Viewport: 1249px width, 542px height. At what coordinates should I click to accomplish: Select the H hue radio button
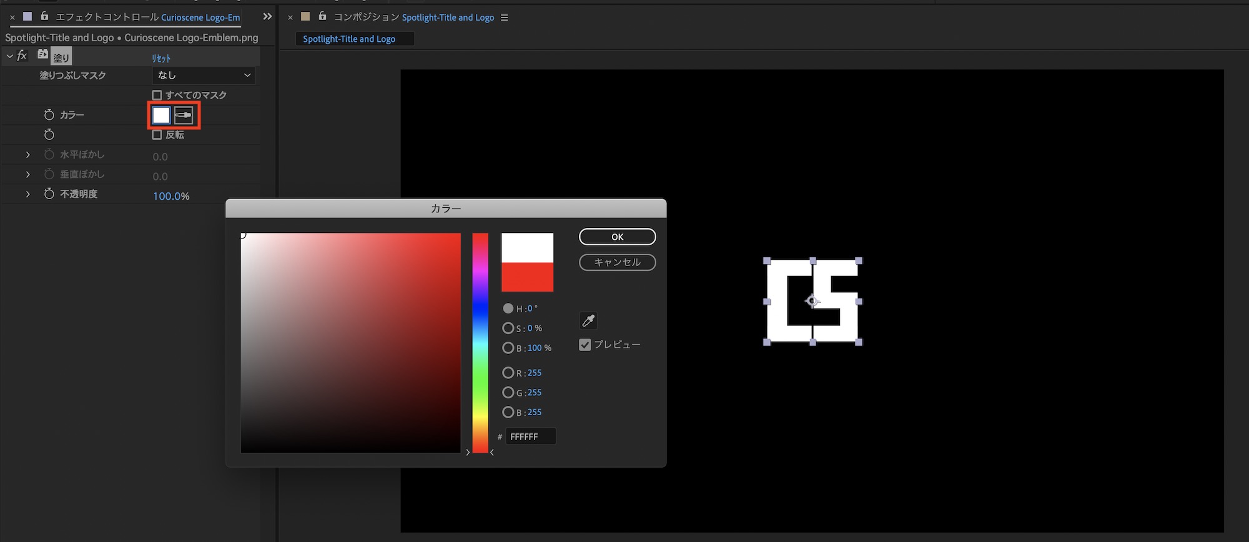[508, 308]
